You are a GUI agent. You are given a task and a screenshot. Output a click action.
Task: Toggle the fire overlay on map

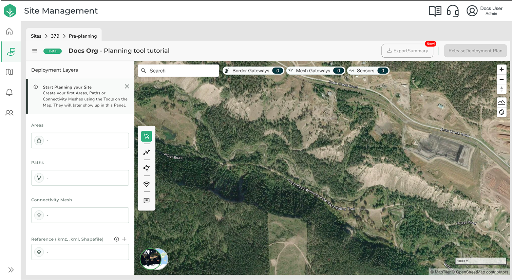pos(501,112)
